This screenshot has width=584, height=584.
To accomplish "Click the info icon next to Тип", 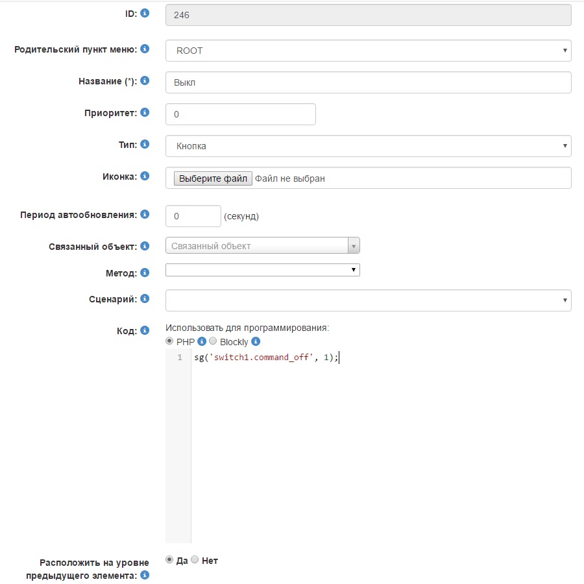I will (x=145, y=144).
